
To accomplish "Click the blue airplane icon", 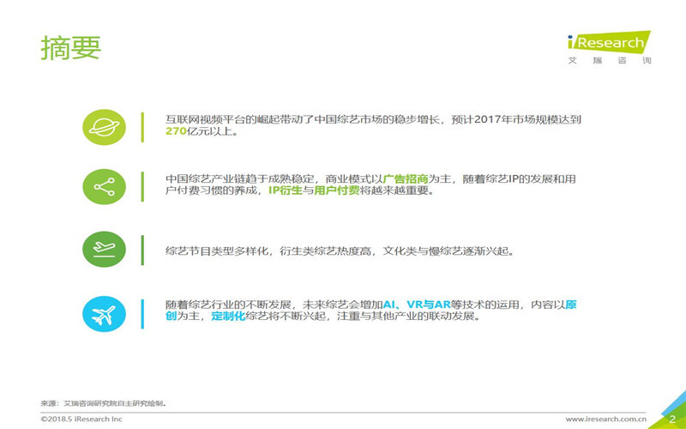I will point(105,311).
